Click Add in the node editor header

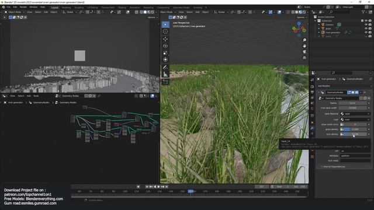coord(29,96)
